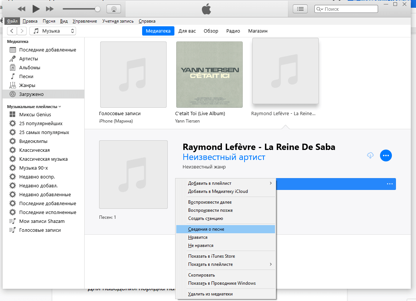Image resolution: width=416 pixels, height=301 pixels.
Task: Switch to the Медиатека tab
Action: click(x=158, y=31)
